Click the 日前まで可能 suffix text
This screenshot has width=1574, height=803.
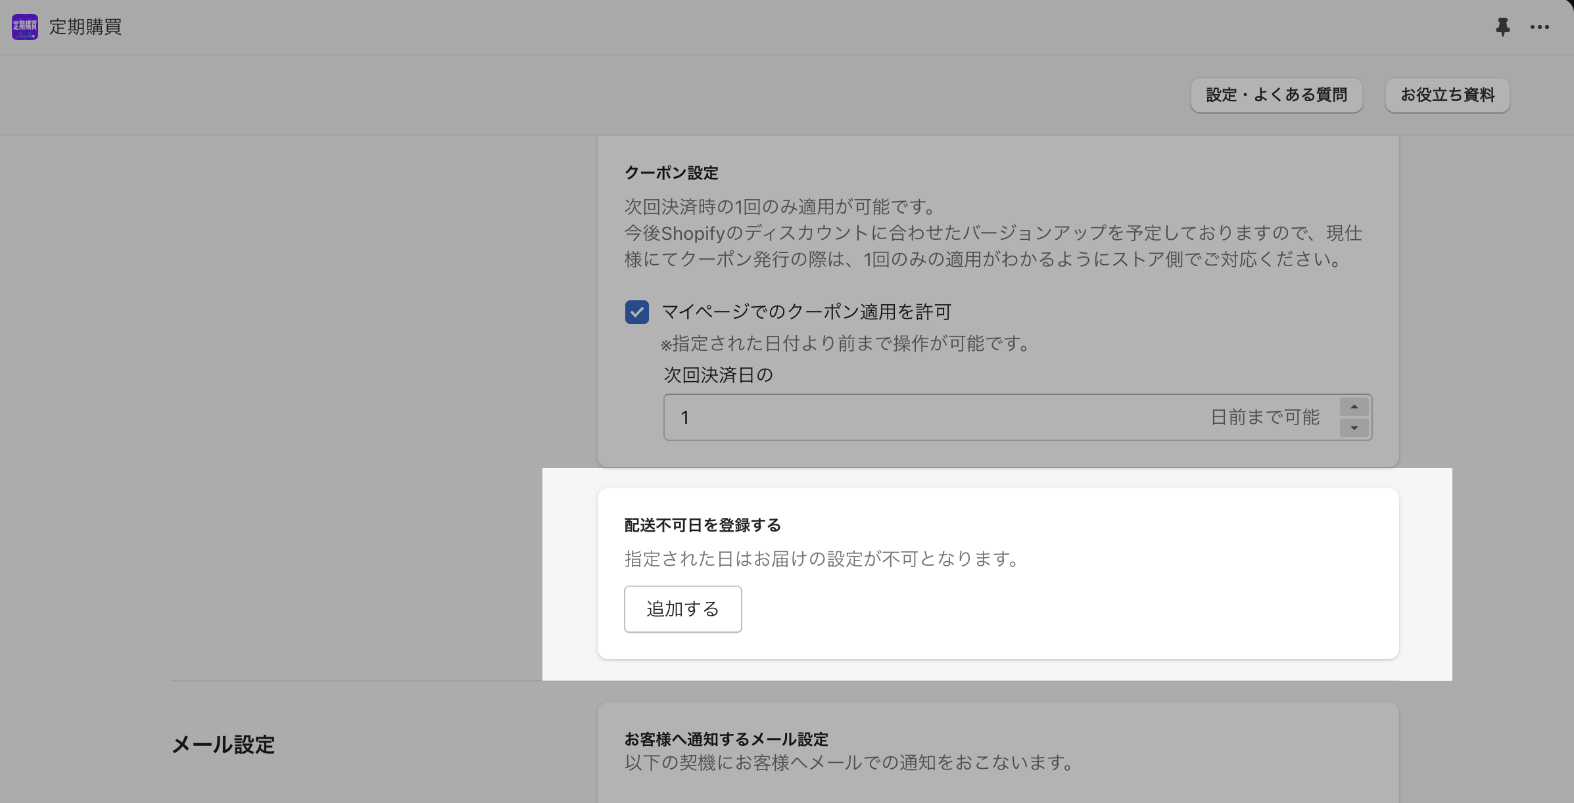click(x=1265, y=417)
